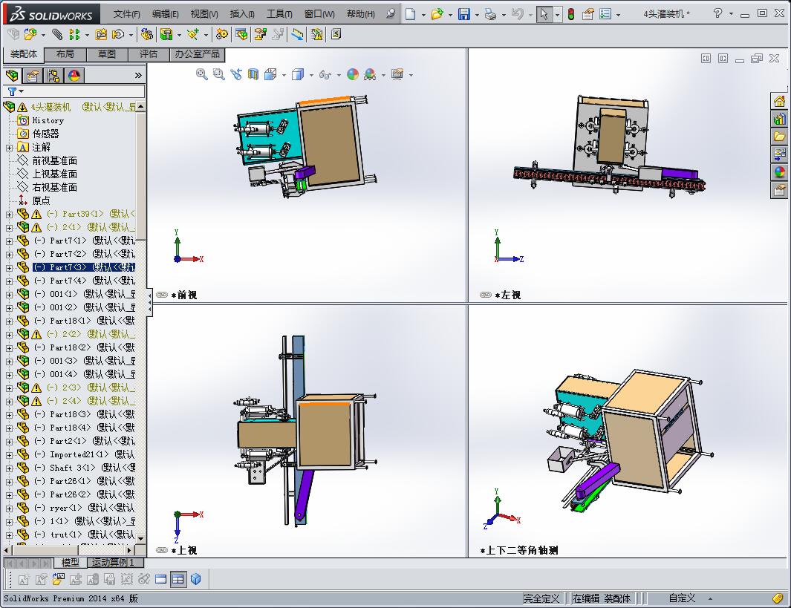Expand the Imported21<1> tree node
The height and width of the screenshot is (608, 791).
(x=9, y=455)
